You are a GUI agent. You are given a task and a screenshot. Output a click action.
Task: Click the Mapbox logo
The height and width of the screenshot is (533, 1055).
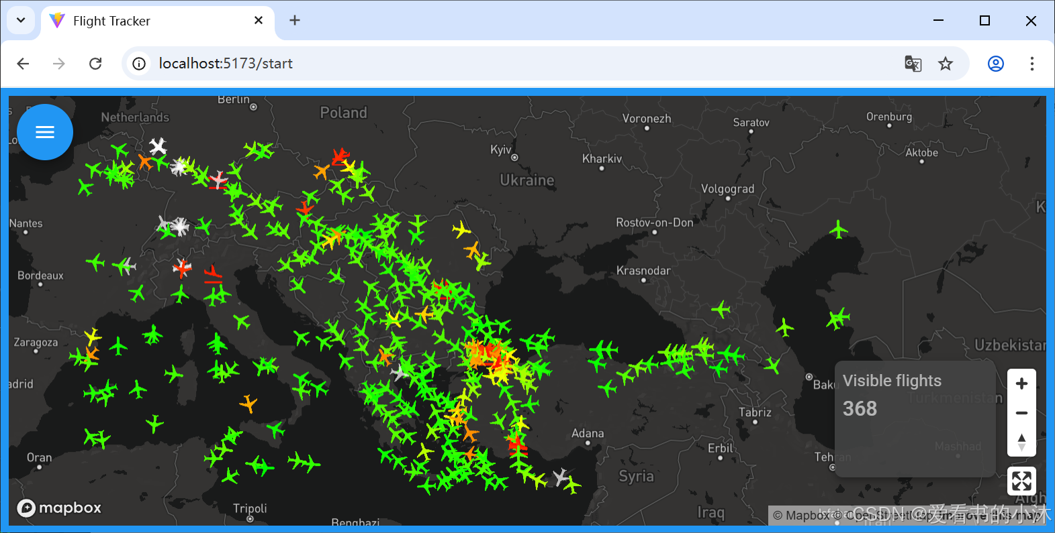(59, 508)
